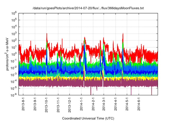Image resolution: width=174 pixels, height=121 pixels.
Task: Click the Coordinated Universal Time (UTC) axis label
Action: tap(88, 118)
